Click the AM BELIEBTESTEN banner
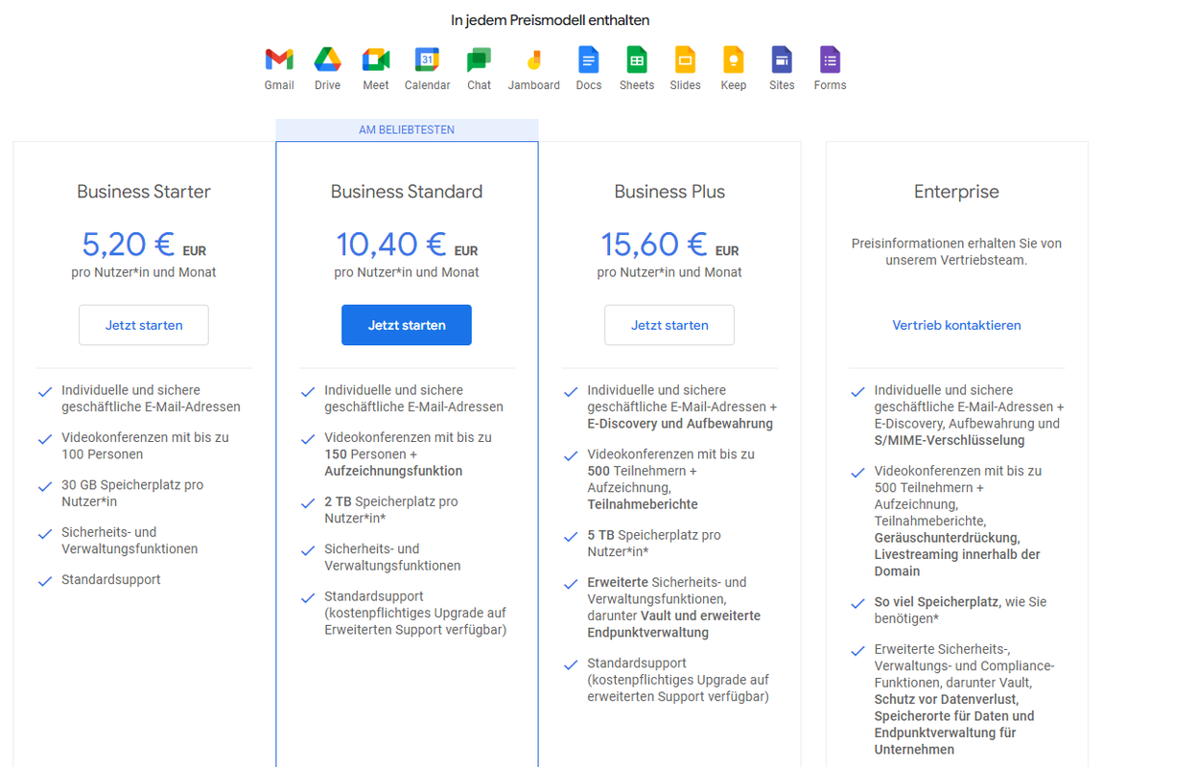Screen dimensions: 1197x767 pyautogui.click(x=407, y=129)
